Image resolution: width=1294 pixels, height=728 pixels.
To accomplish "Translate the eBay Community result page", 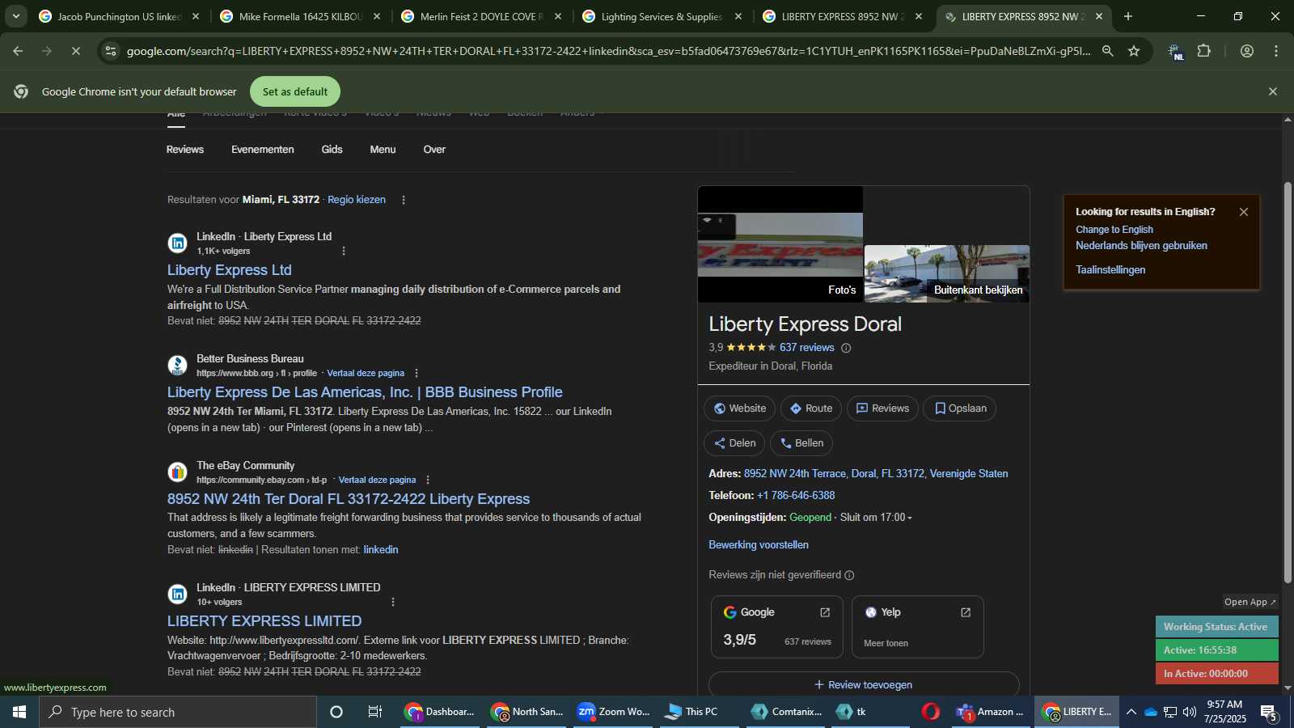I will 377,480.
